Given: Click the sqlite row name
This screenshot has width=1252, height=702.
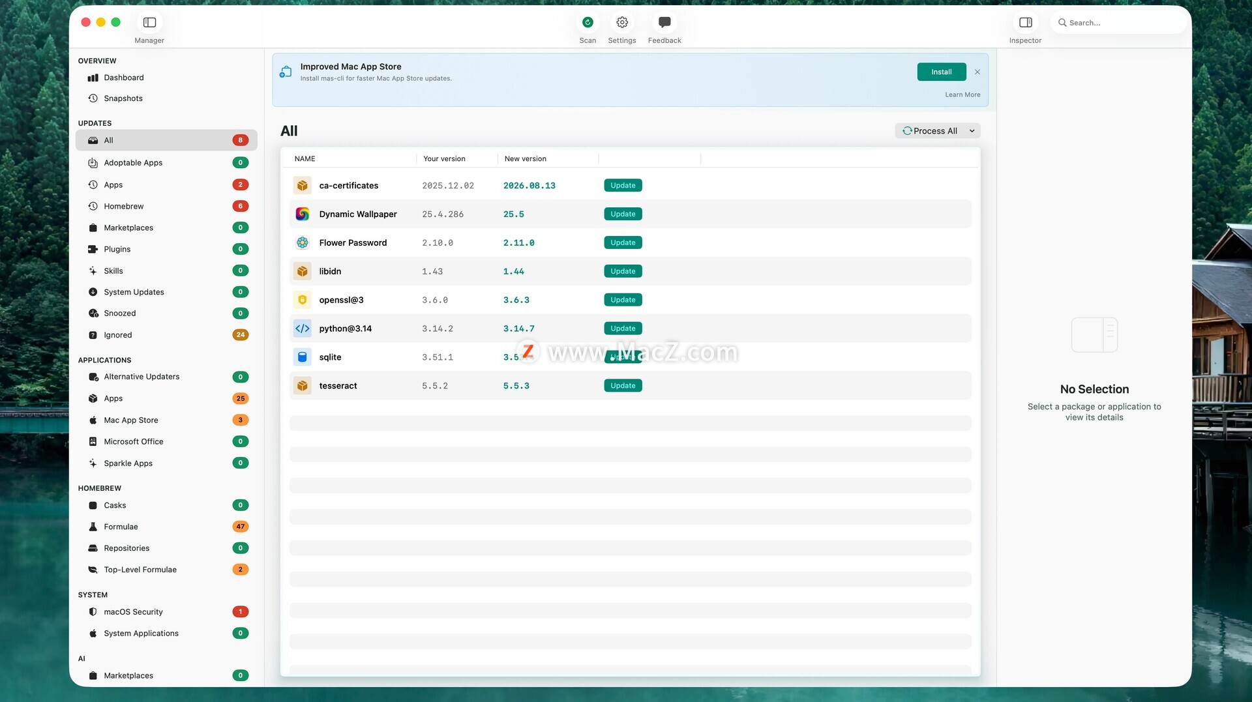Looking at the screenshot, I should pyautogui.click(x=330, y=357).
